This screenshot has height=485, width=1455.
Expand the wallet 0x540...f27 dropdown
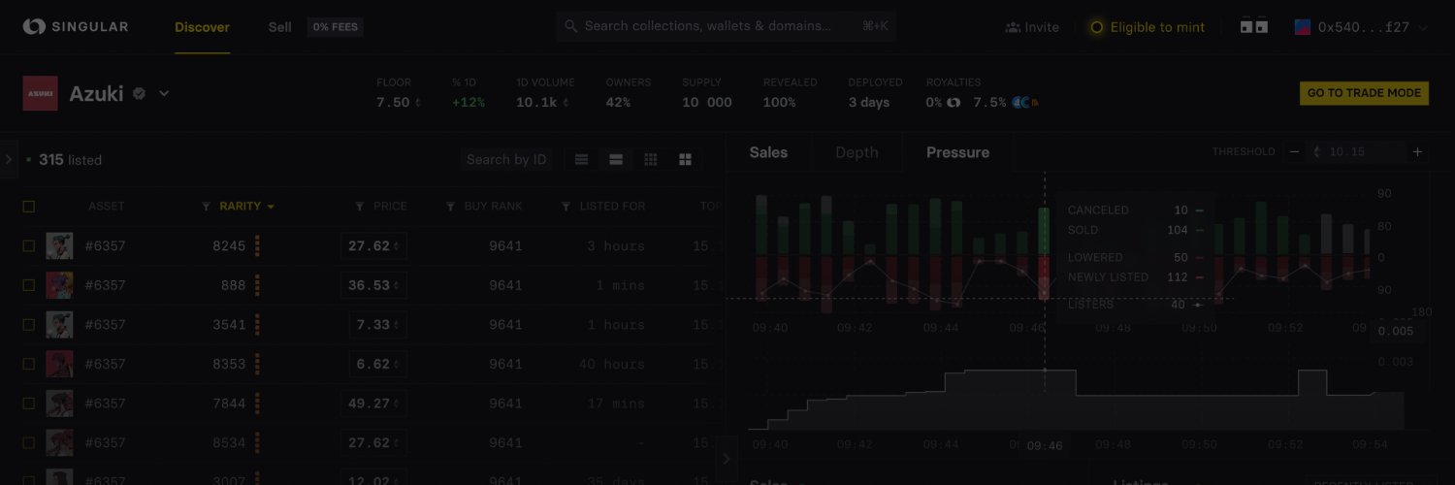tap(1423, 28)
